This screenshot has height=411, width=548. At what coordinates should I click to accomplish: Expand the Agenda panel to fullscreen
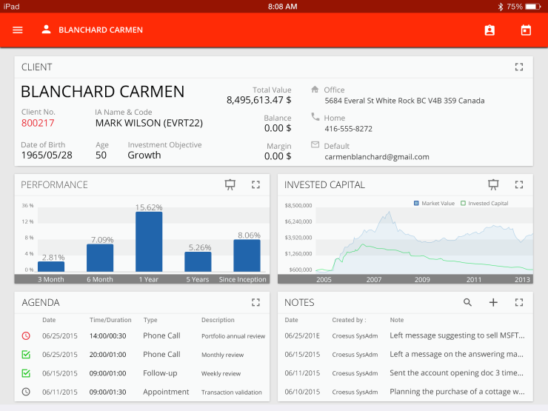pyautogui.click(x=255, y=302)
